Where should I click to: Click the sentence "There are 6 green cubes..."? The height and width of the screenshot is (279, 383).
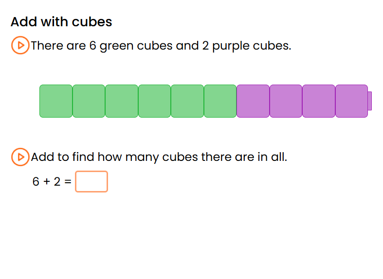coord(161,46)
